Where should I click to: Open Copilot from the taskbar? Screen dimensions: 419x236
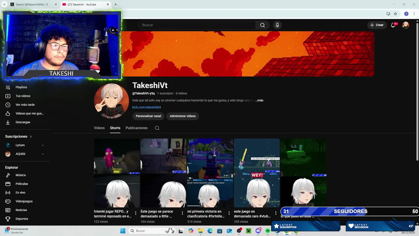(x=191, y=231)
